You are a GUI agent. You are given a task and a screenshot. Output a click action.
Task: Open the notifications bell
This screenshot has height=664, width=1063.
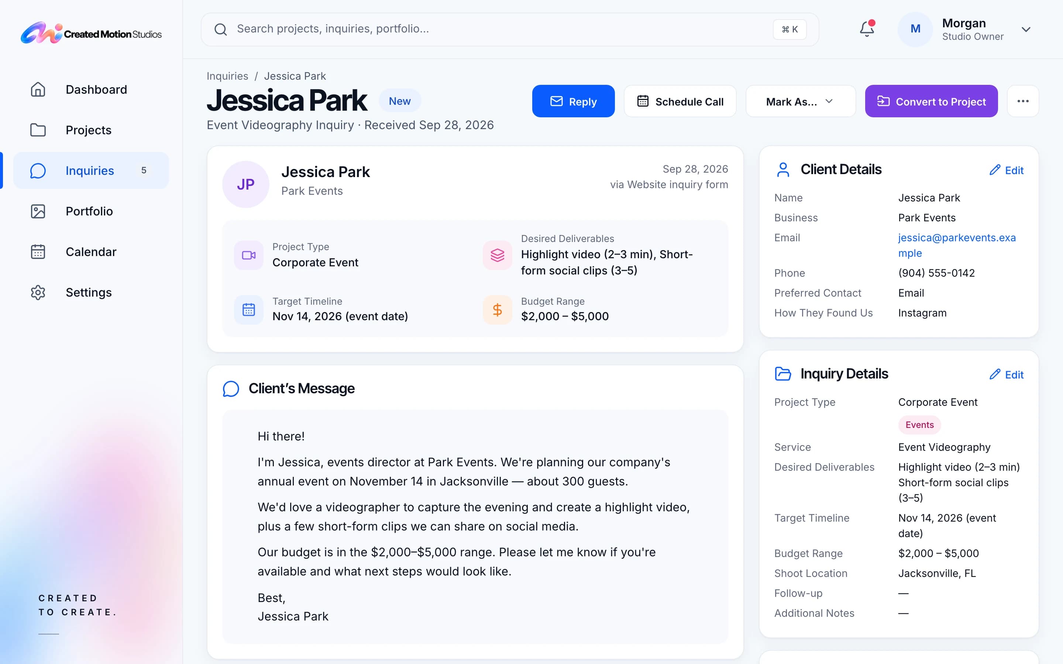[x=867, y=29]
